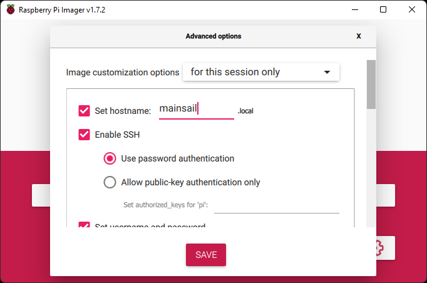Screen dimensions: 427x283
Task: Click the Raspberry Pi logo in title bar
Action: pos(11,9)
